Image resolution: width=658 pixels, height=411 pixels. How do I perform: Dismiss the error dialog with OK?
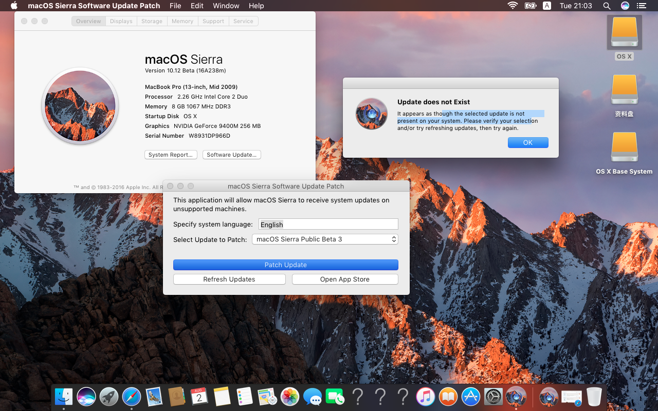click(x=528, y=142)
